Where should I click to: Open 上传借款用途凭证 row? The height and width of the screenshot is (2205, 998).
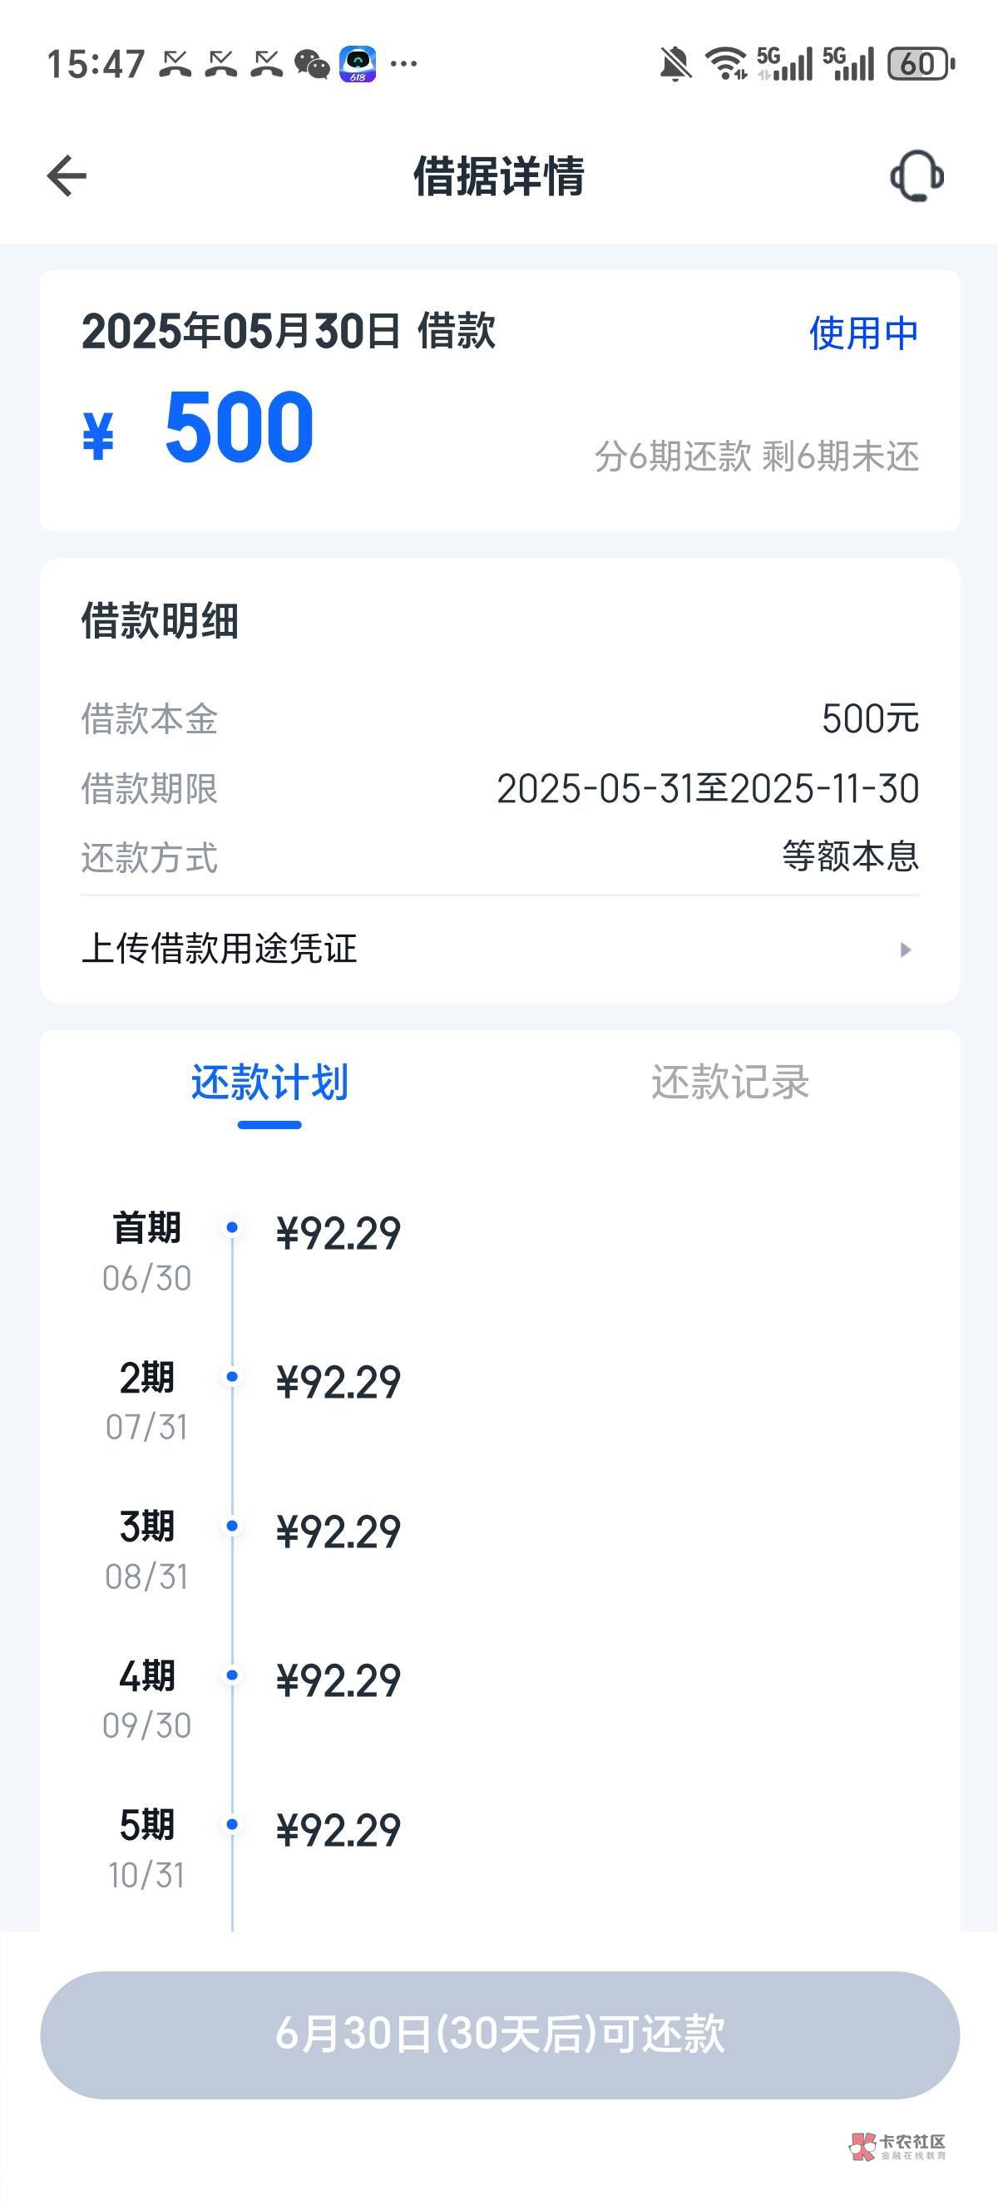[219, 949]
